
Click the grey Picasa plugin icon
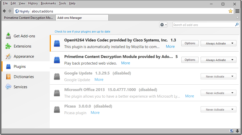[x=57, y=110]
